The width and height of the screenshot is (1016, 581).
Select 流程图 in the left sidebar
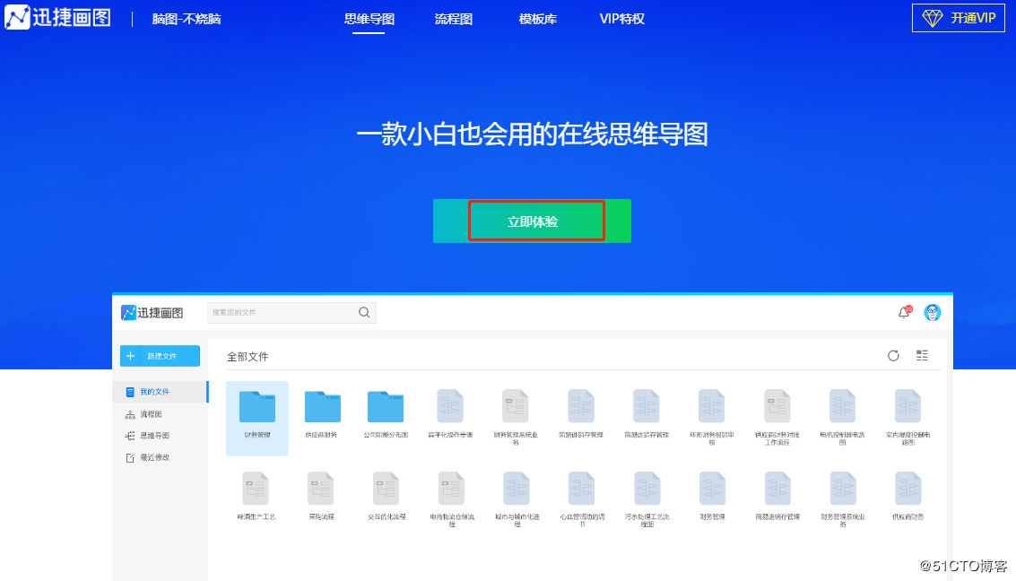(143, 414)
